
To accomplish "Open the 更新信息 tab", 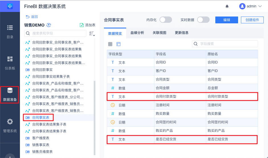I will click(181, 33).
